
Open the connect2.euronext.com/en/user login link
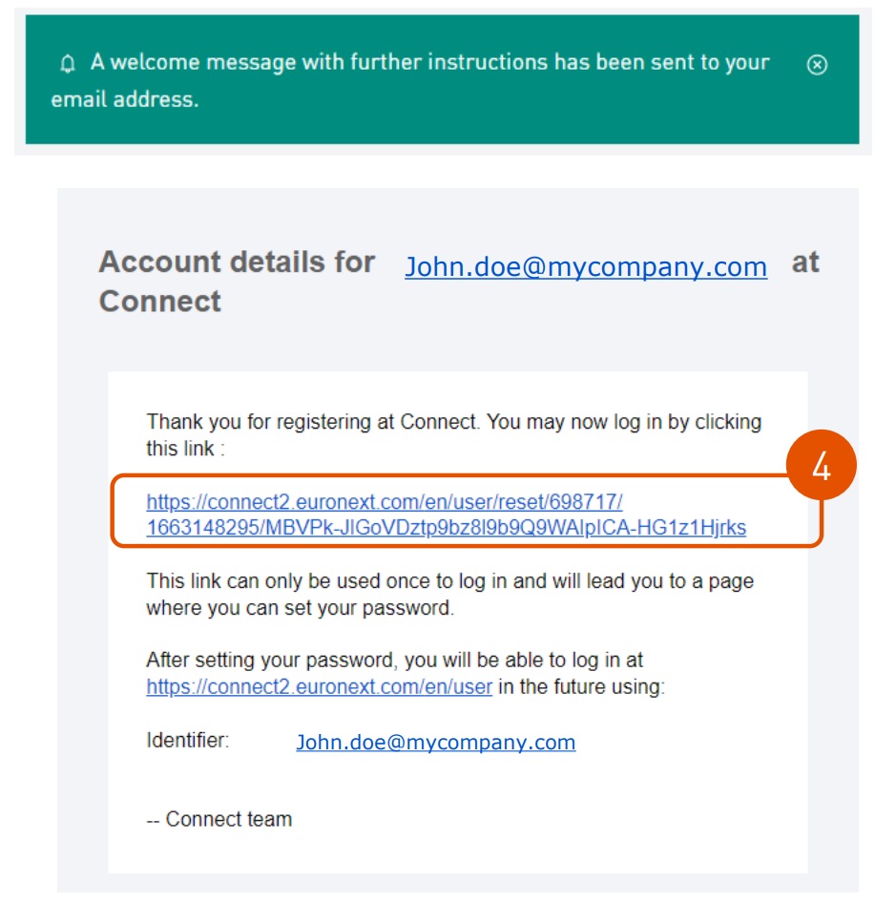[x=319, y=686]
